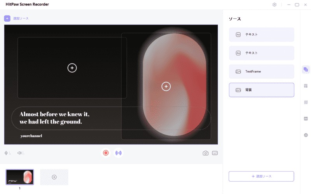Select the TextFrame source item
The height and width of the screenshot is (194, 311).
[261, 71]
